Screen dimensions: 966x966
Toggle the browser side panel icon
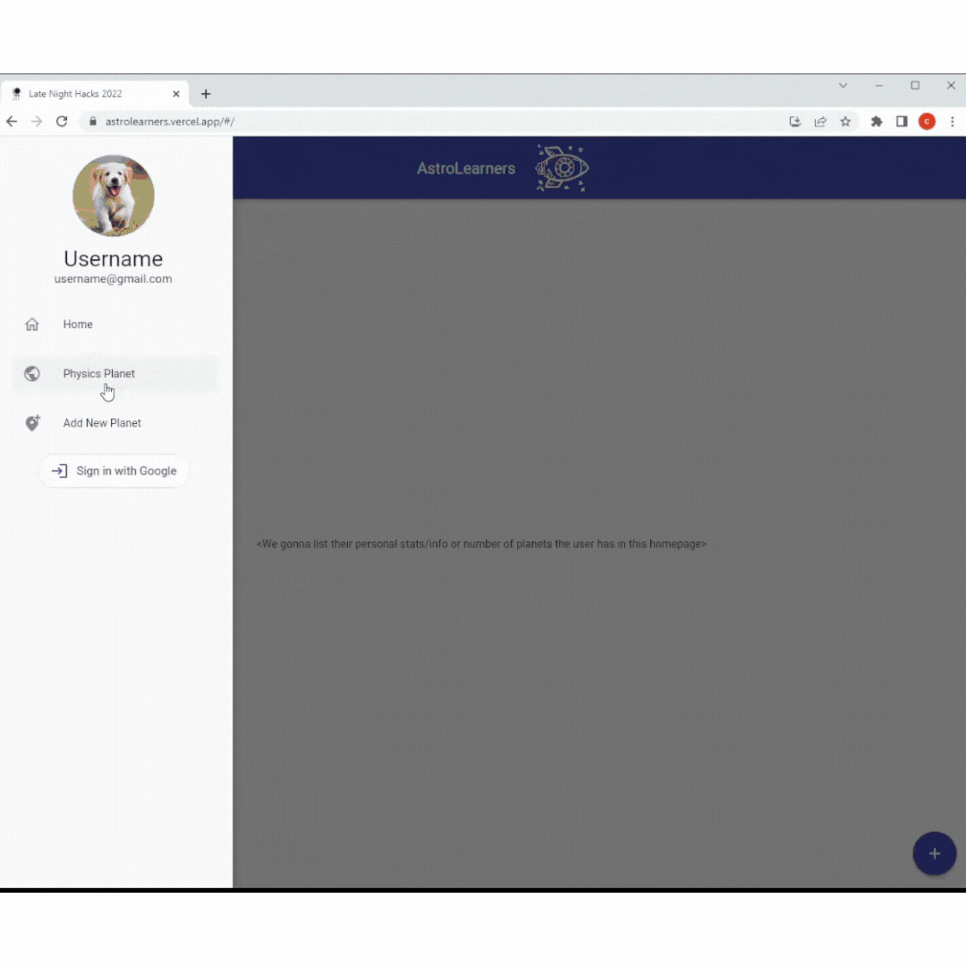coord(902,122)
